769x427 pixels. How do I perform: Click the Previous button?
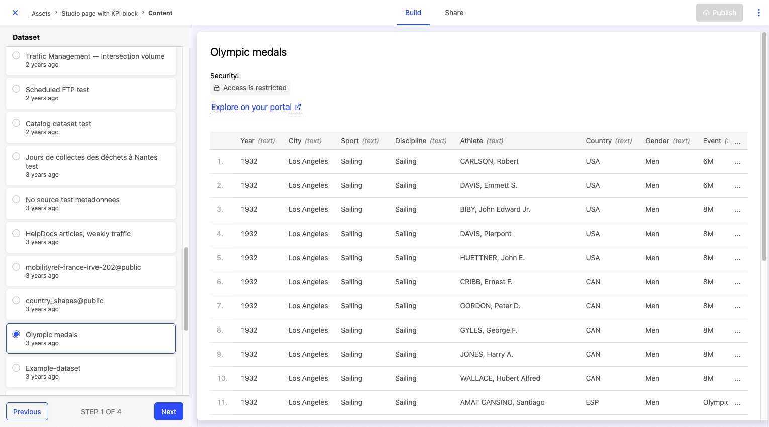[27, 411]
